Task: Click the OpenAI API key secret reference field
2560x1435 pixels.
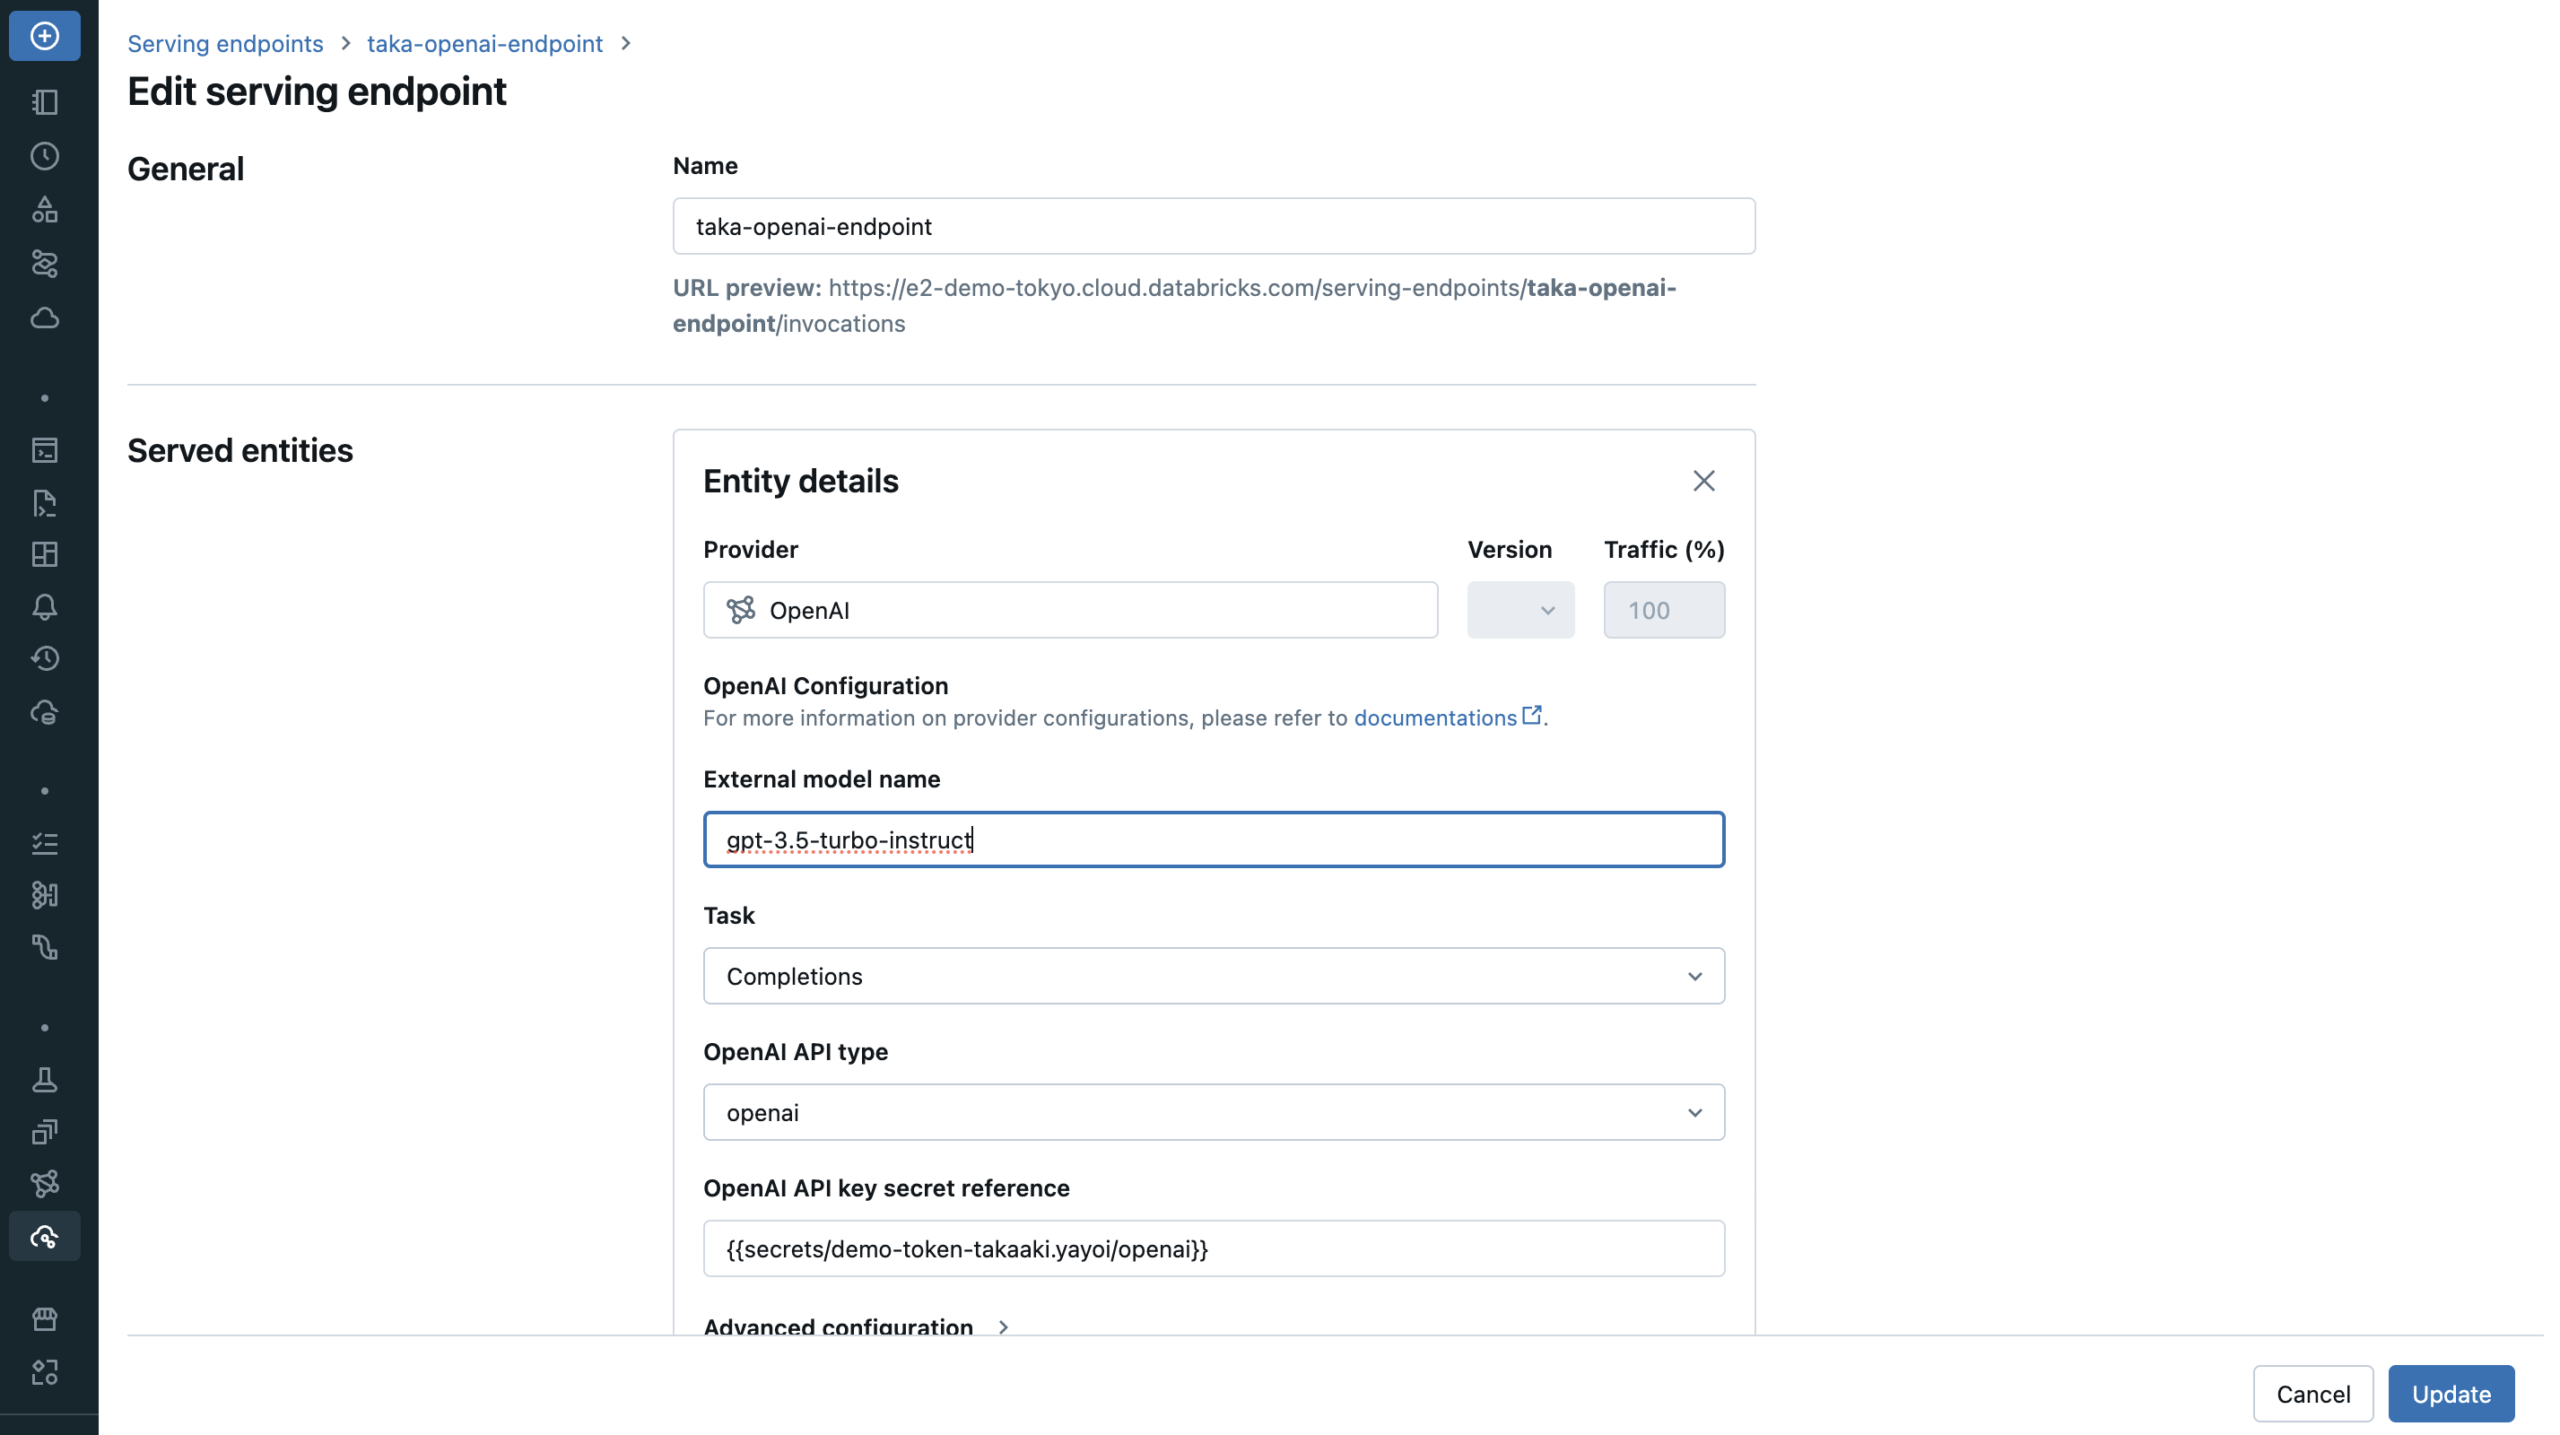Action: 1214,1248
